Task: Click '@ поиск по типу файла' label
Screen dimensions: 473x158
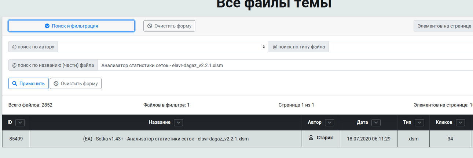Action: (x=299, y=47)
